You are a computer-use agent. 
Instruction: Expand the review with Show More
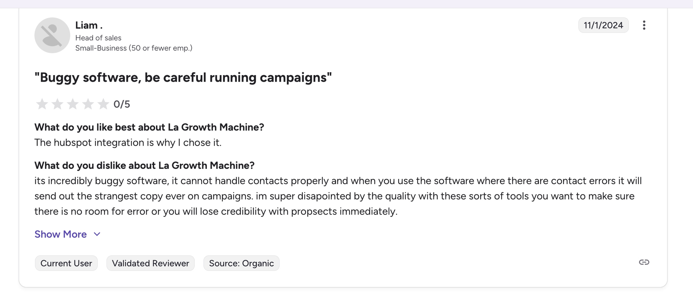61,234
